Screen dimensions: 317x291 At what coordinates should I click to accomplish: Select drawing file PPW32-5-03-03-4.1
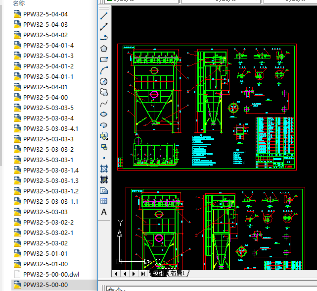click(x=50, y=128)
